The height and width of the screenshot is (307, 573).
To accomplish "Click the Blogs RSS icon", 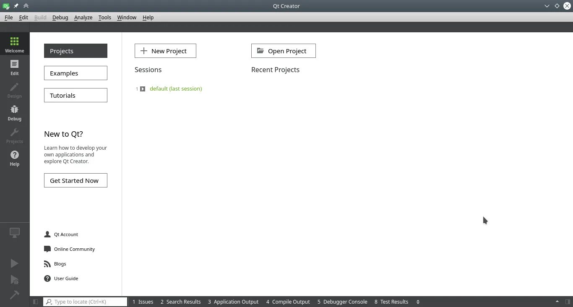I will tap(47, 264).
